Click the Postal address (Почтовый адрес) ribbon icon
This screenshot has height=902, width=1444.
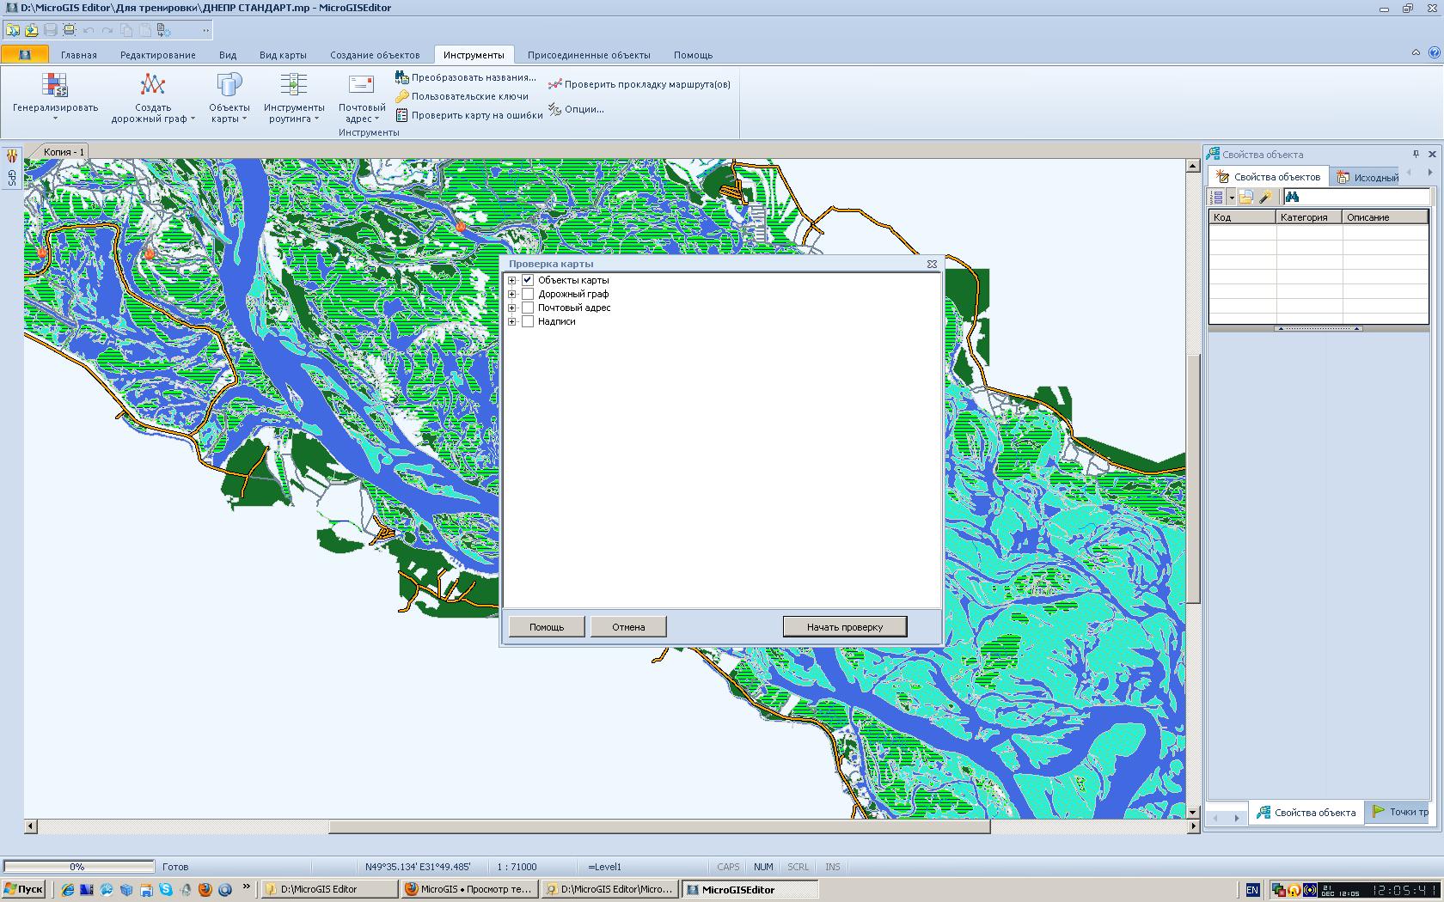click(361, 85)
